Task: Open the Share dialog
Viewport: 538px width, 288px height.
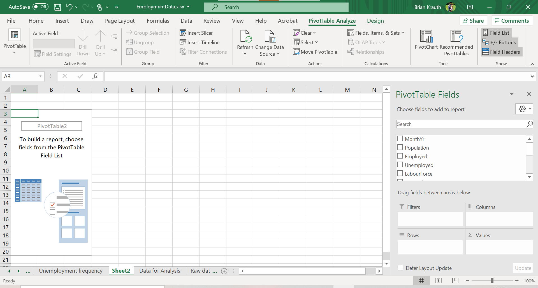Action: coord(474,20)
